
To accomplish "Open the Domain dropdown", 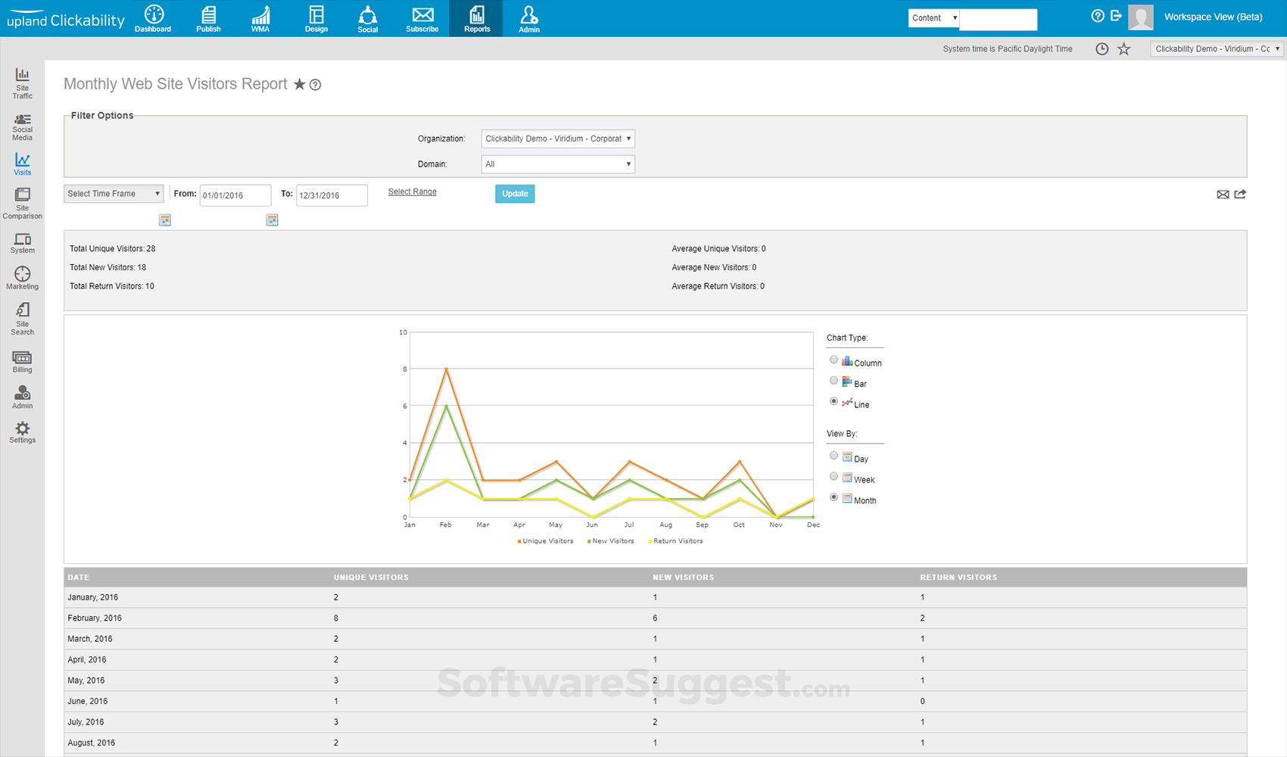I will (x=558, y=164).
